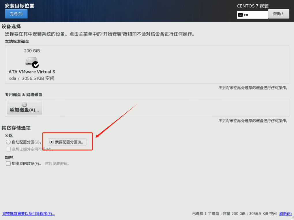
Task: Click the 刷新(R) refresh link
Action: 285,214
